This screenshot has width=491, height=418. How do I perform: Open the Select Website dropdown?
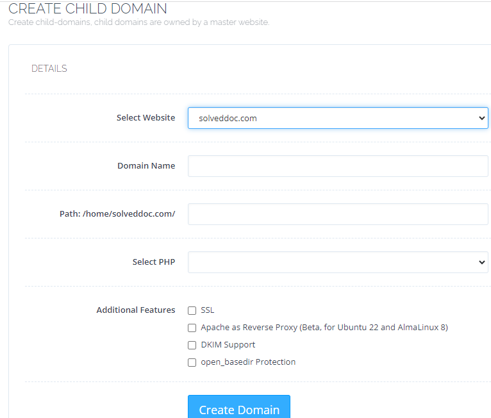[x=338, y=118]
